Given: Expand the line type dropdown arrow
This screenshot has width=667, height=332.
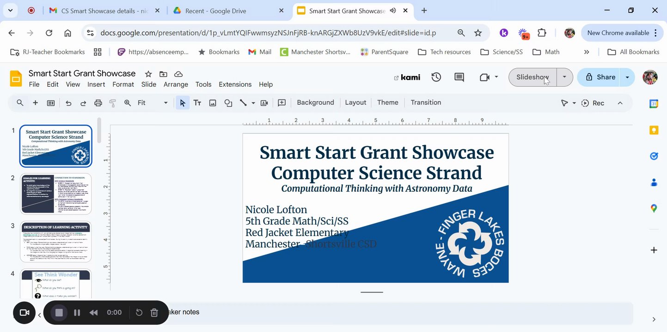Looking at the screenshot, I should [x=253, y=103].
